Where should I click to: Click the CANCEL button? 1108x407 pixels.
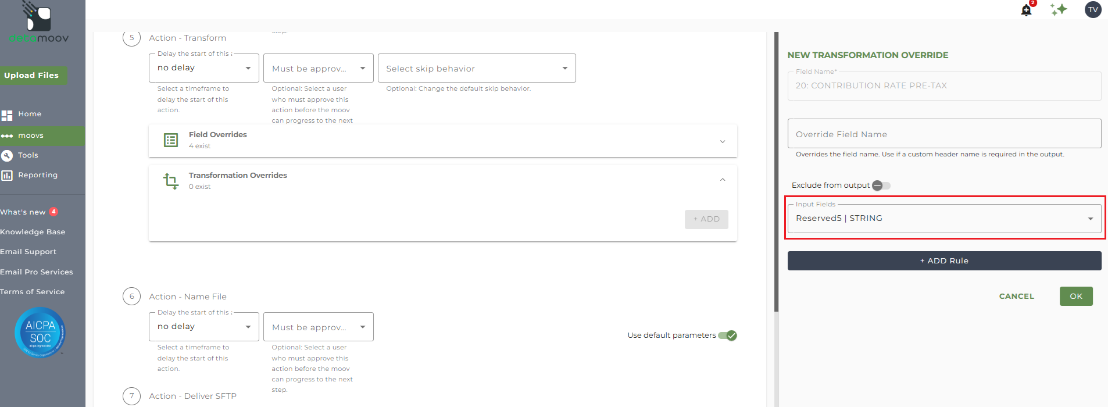click(x=1017, y=296)
